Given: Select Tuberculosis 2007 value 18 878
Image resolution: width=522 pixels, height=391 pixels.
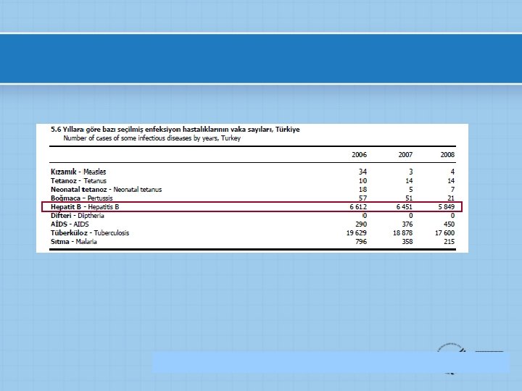Looking at the screenshot, I should pyautogui.click(x=403, y=232).
